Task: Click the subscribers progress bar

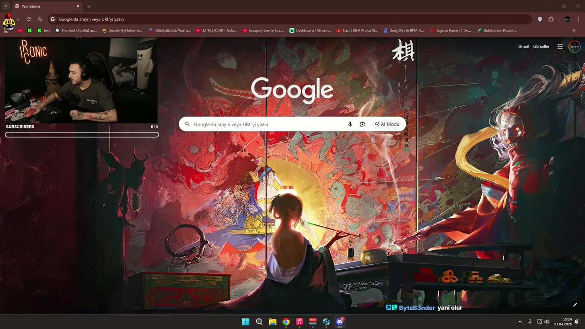Action: tap(82, 135)
